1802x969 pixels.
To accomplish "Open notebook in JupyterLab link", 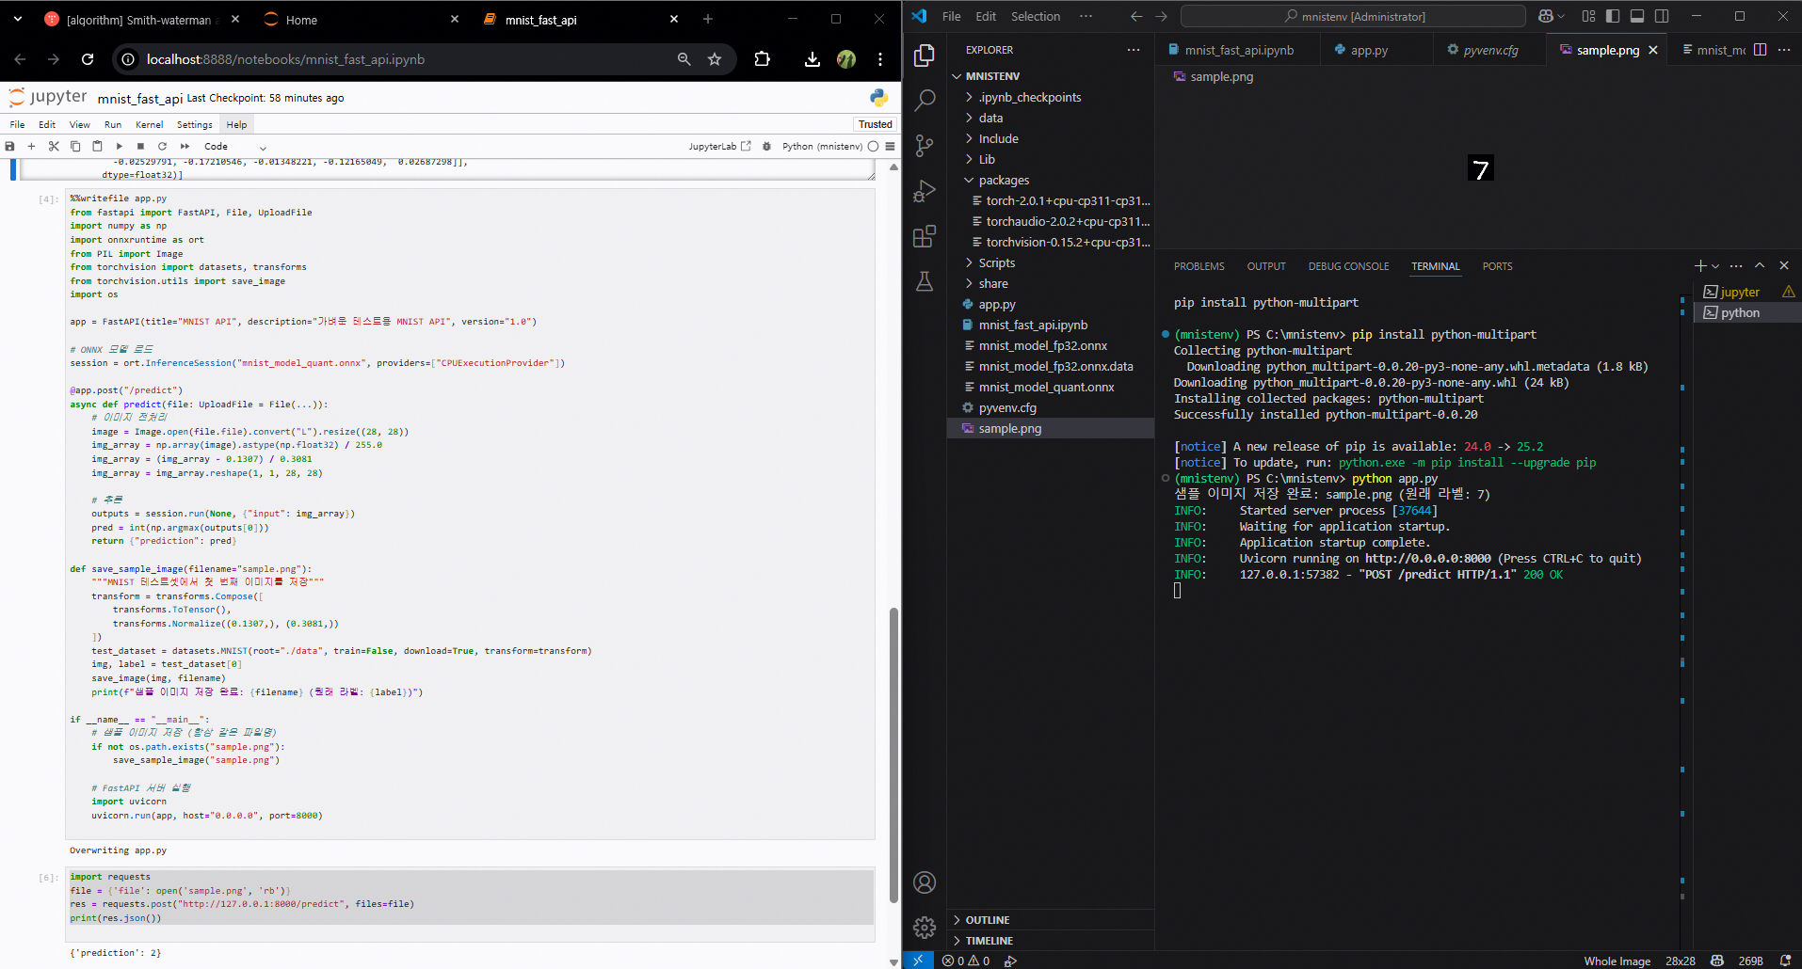I will 719,147.
